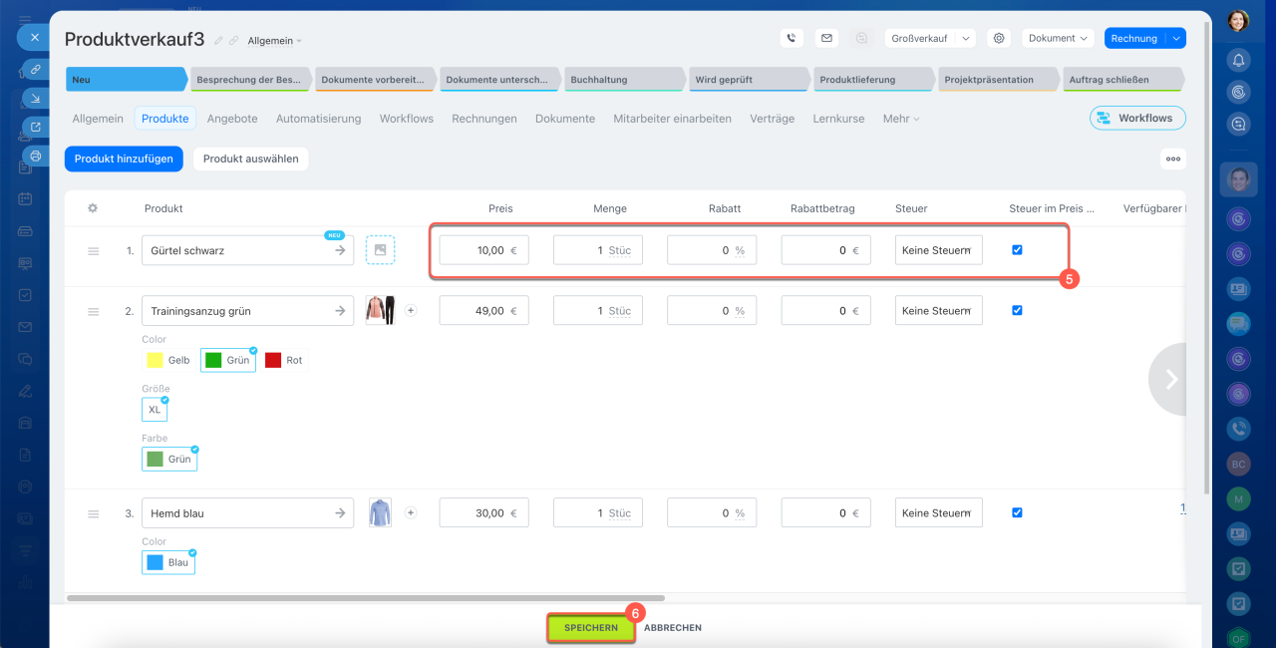
Task: Click the phone call icon in header
Action: tap(792, 38)
